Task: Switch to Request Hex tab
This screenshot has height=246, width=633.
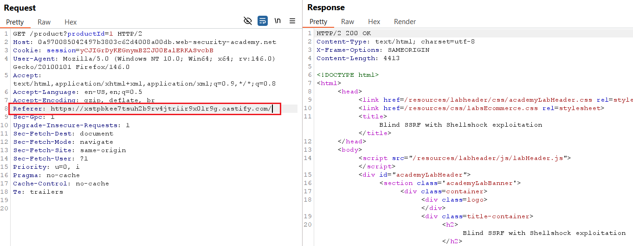Action: pyautogui.click(x=71, y=22)
